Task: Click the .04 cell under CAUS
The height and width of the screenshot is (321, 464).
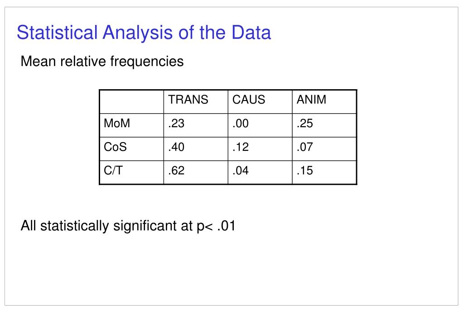Action: pos(260,172)
